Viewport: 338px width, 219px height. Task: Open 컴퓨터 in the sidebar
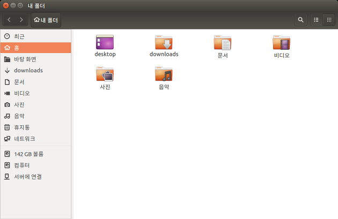point(36,165)
